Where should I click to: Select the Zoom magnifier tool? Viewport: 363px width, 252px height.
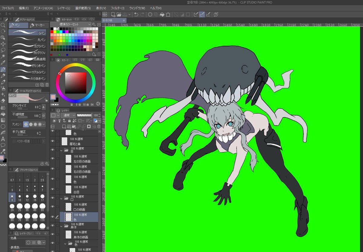[x=3, y=25]
